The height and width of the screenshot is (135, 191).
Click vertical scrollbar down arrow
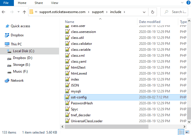click(x=189, y=122)
